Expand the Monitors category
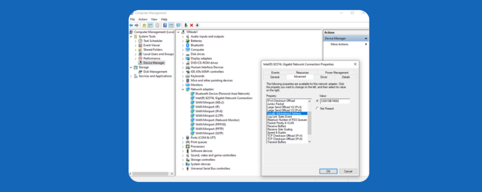Screen dimensions: 482x192 (183, 85)
